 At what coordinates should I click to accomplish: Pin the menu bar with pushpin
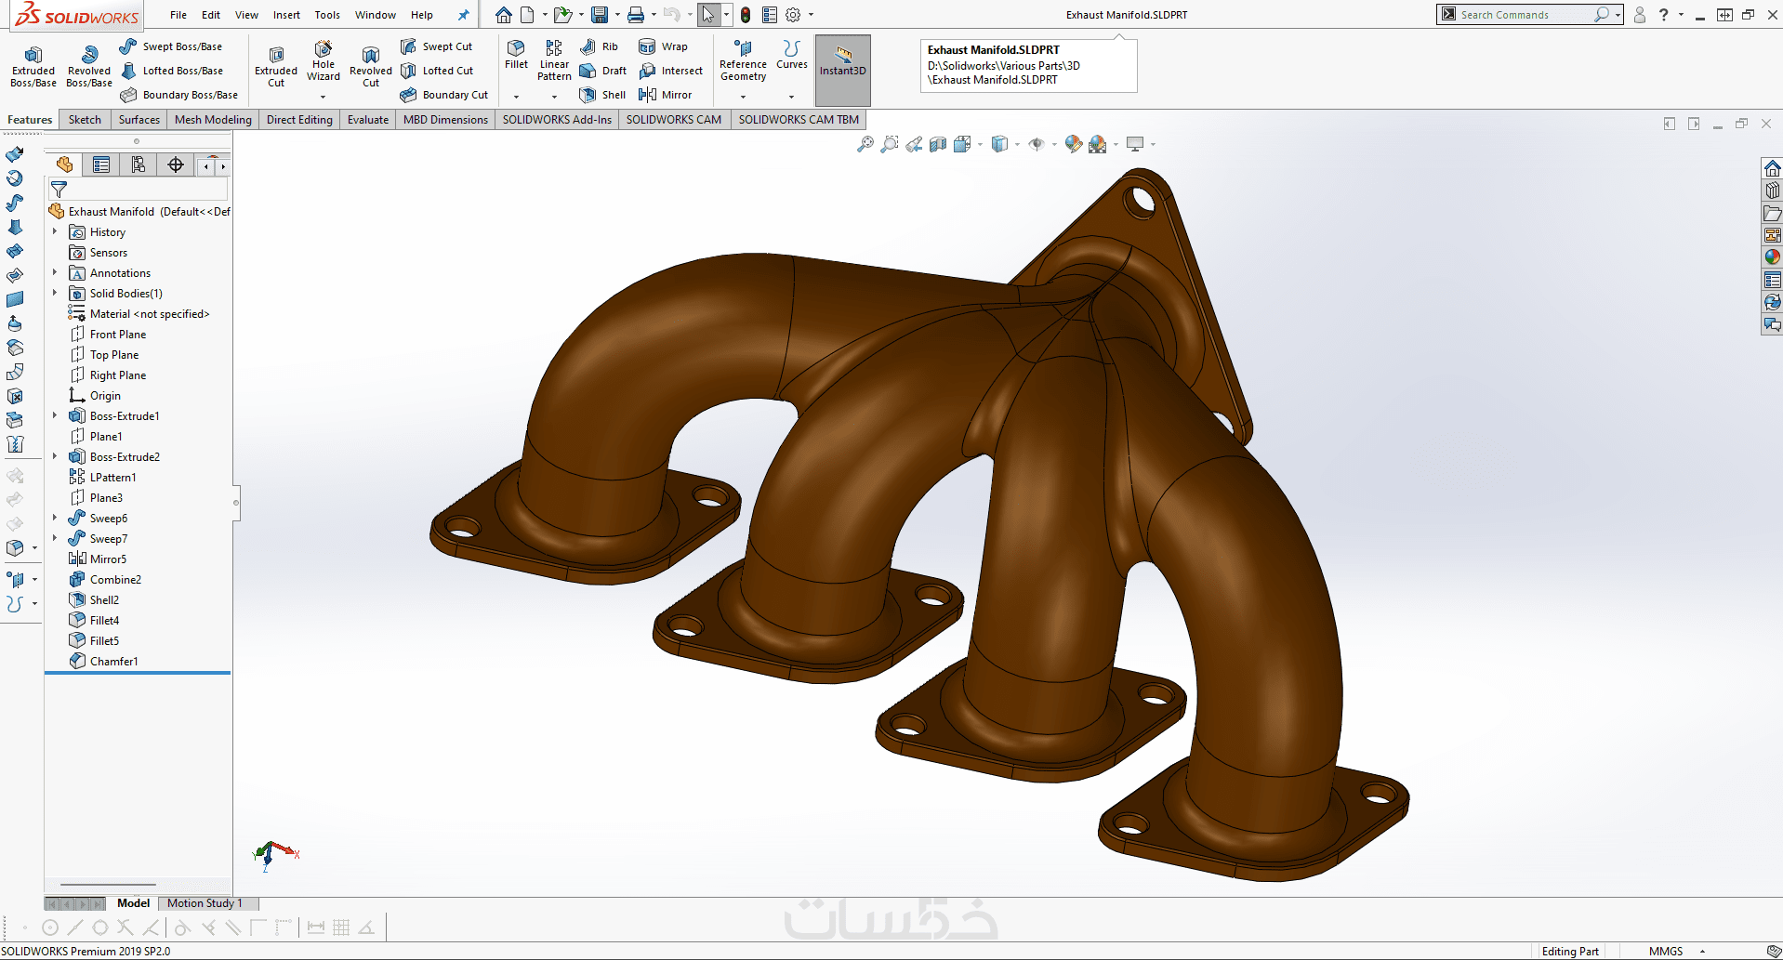click(463, 15)
